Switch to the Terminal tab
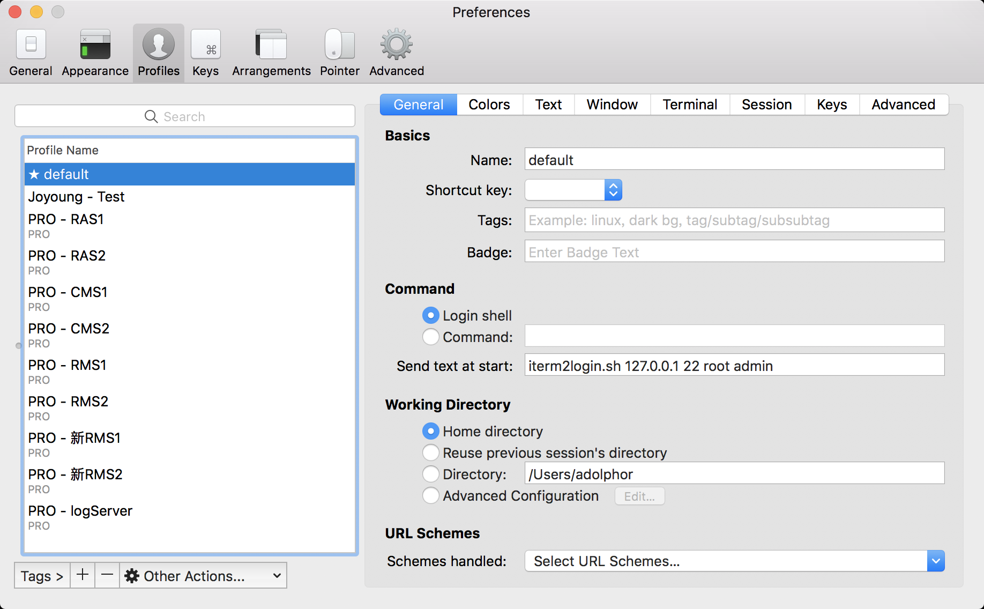Image resolution: width=984 pixels, height=609 pixels. 690,105
